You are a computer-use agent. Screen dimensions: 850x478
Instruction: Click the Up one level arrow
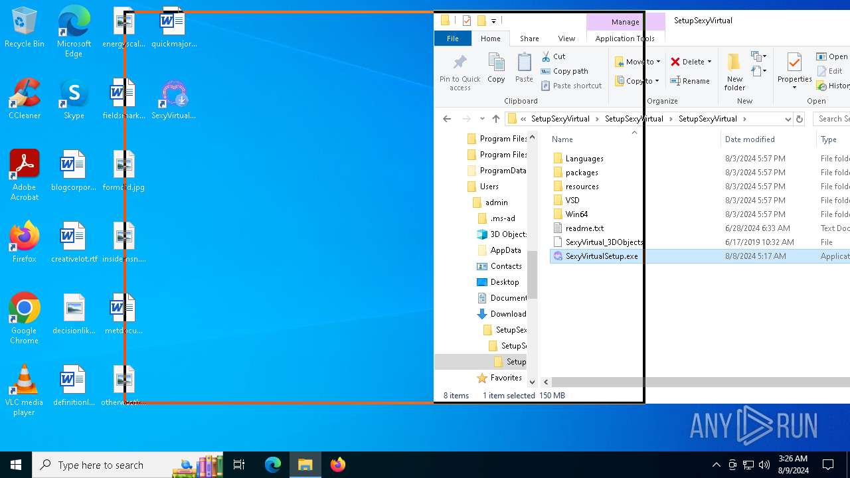click(x=495, y=119)
